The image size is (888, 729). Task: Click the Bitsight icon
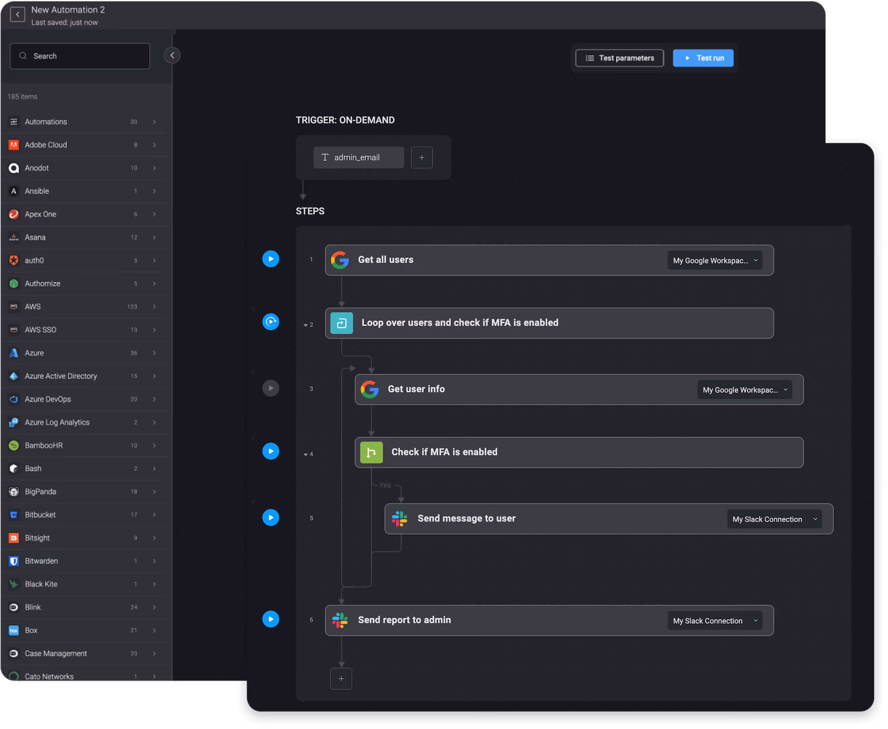tap(14, 538)
